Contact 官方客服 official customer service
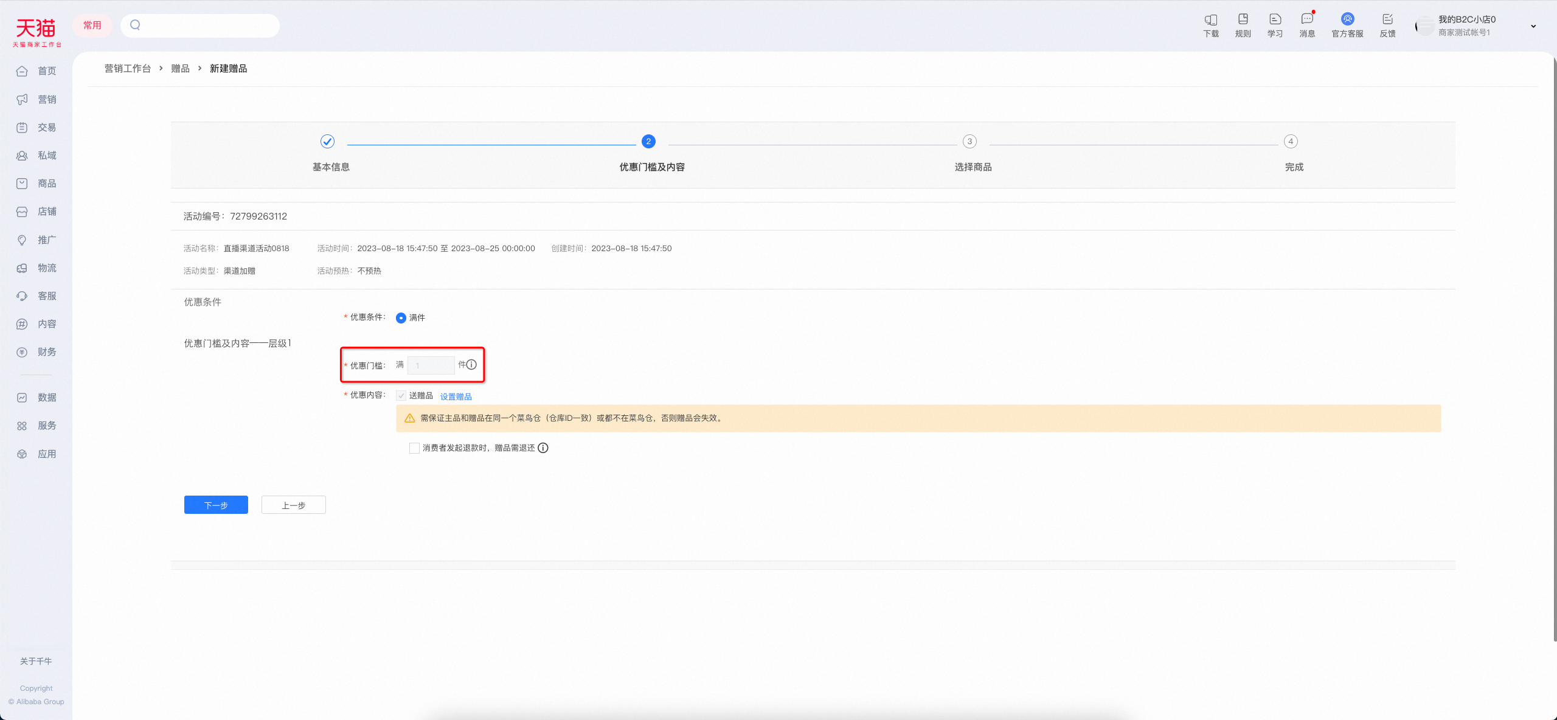Screen dimensions: 1557x720 click(1348, 26)
